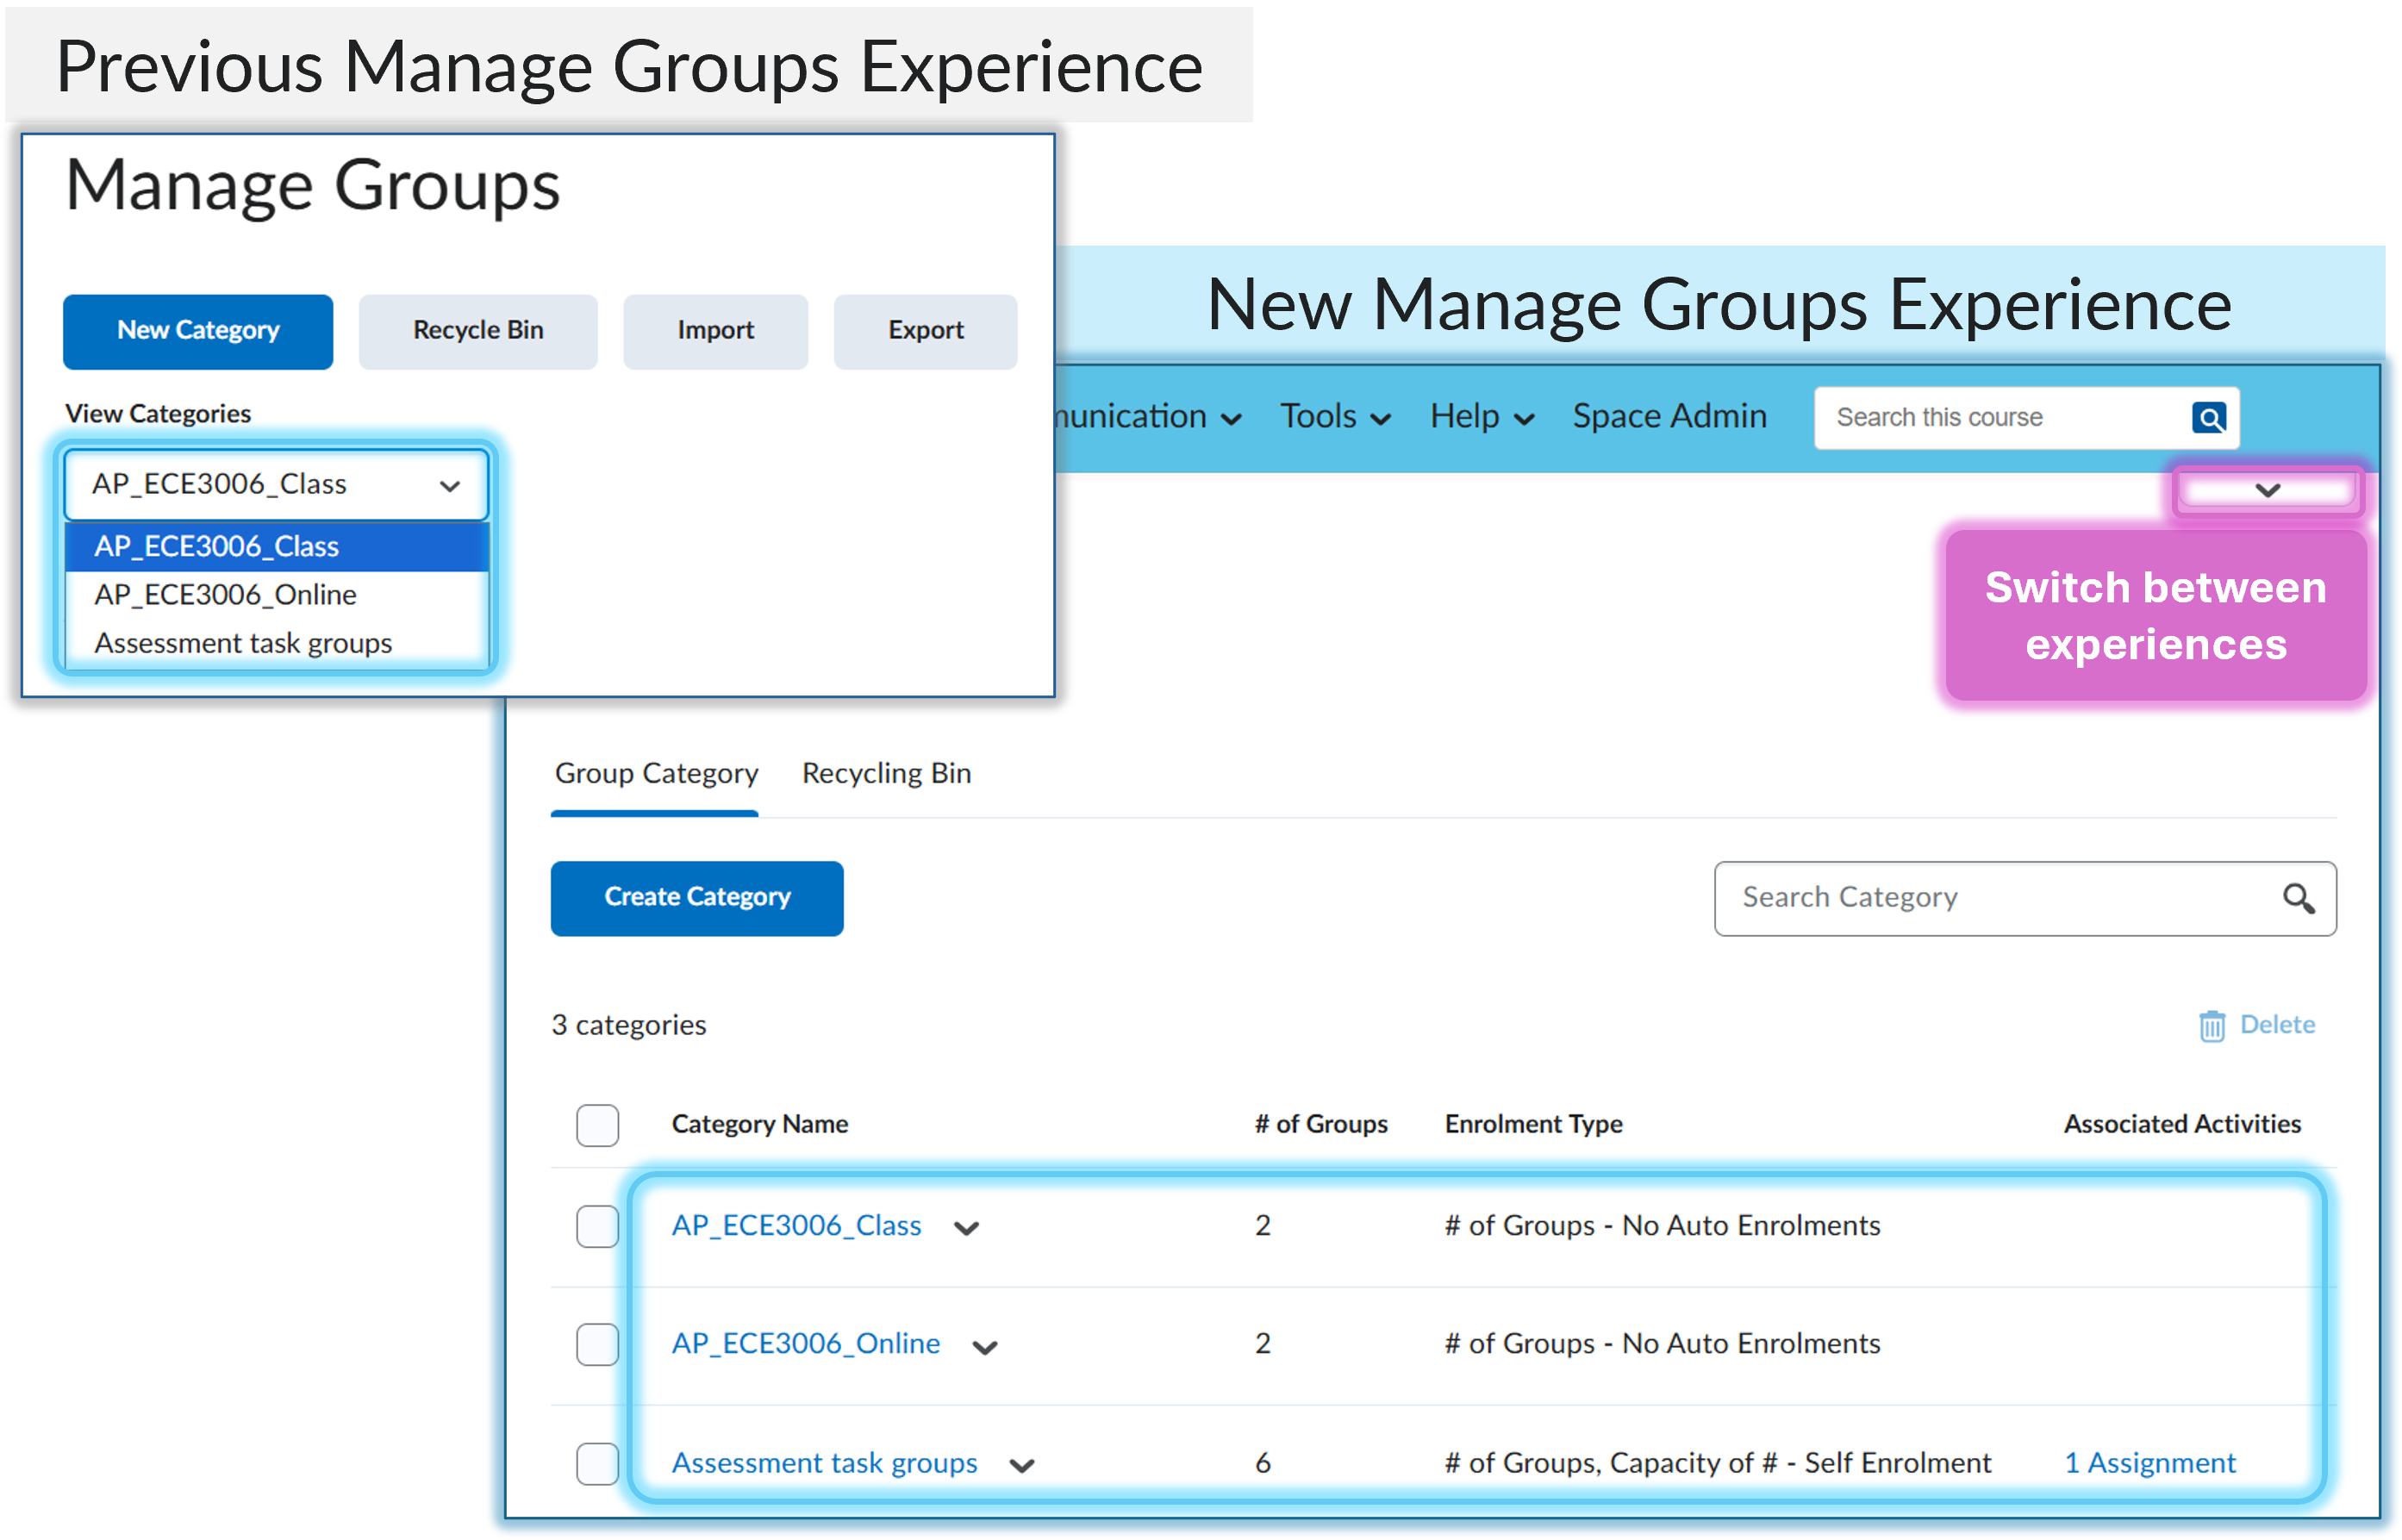Image resolution: width=2402 pixels, height=1540 pixels.
Task: Tick the select-all categories checkbox
Action: (x=597, y=1125)
